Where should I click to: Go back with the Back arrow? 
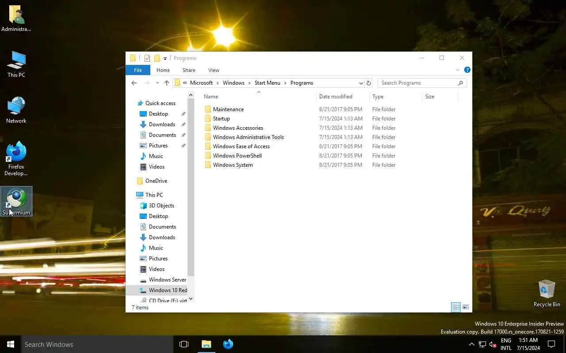[134, 83]
